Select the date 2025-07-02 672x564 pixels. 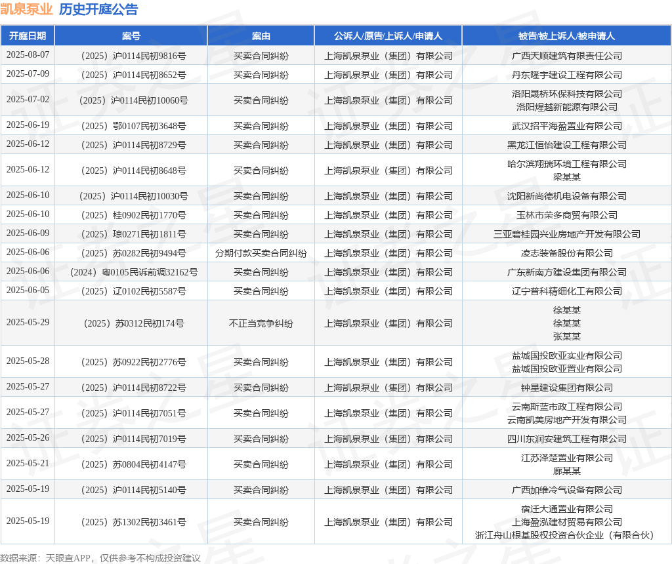pyautogui.click(x=28, y=99)
